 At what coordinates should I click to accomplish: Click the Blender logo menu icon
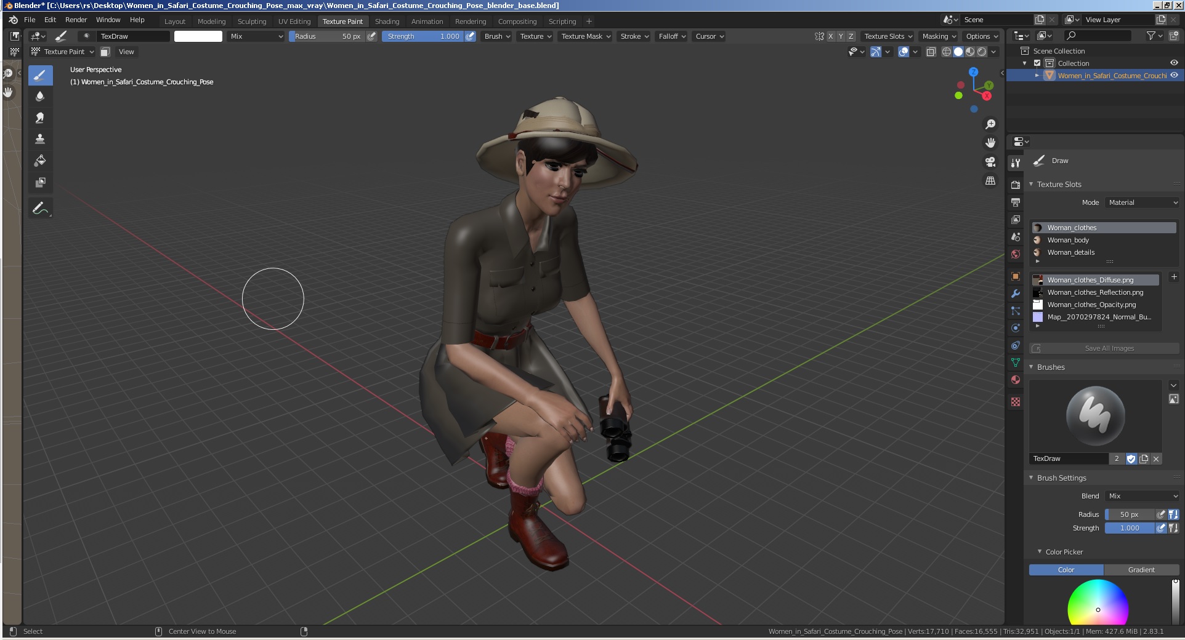(13, 20)
